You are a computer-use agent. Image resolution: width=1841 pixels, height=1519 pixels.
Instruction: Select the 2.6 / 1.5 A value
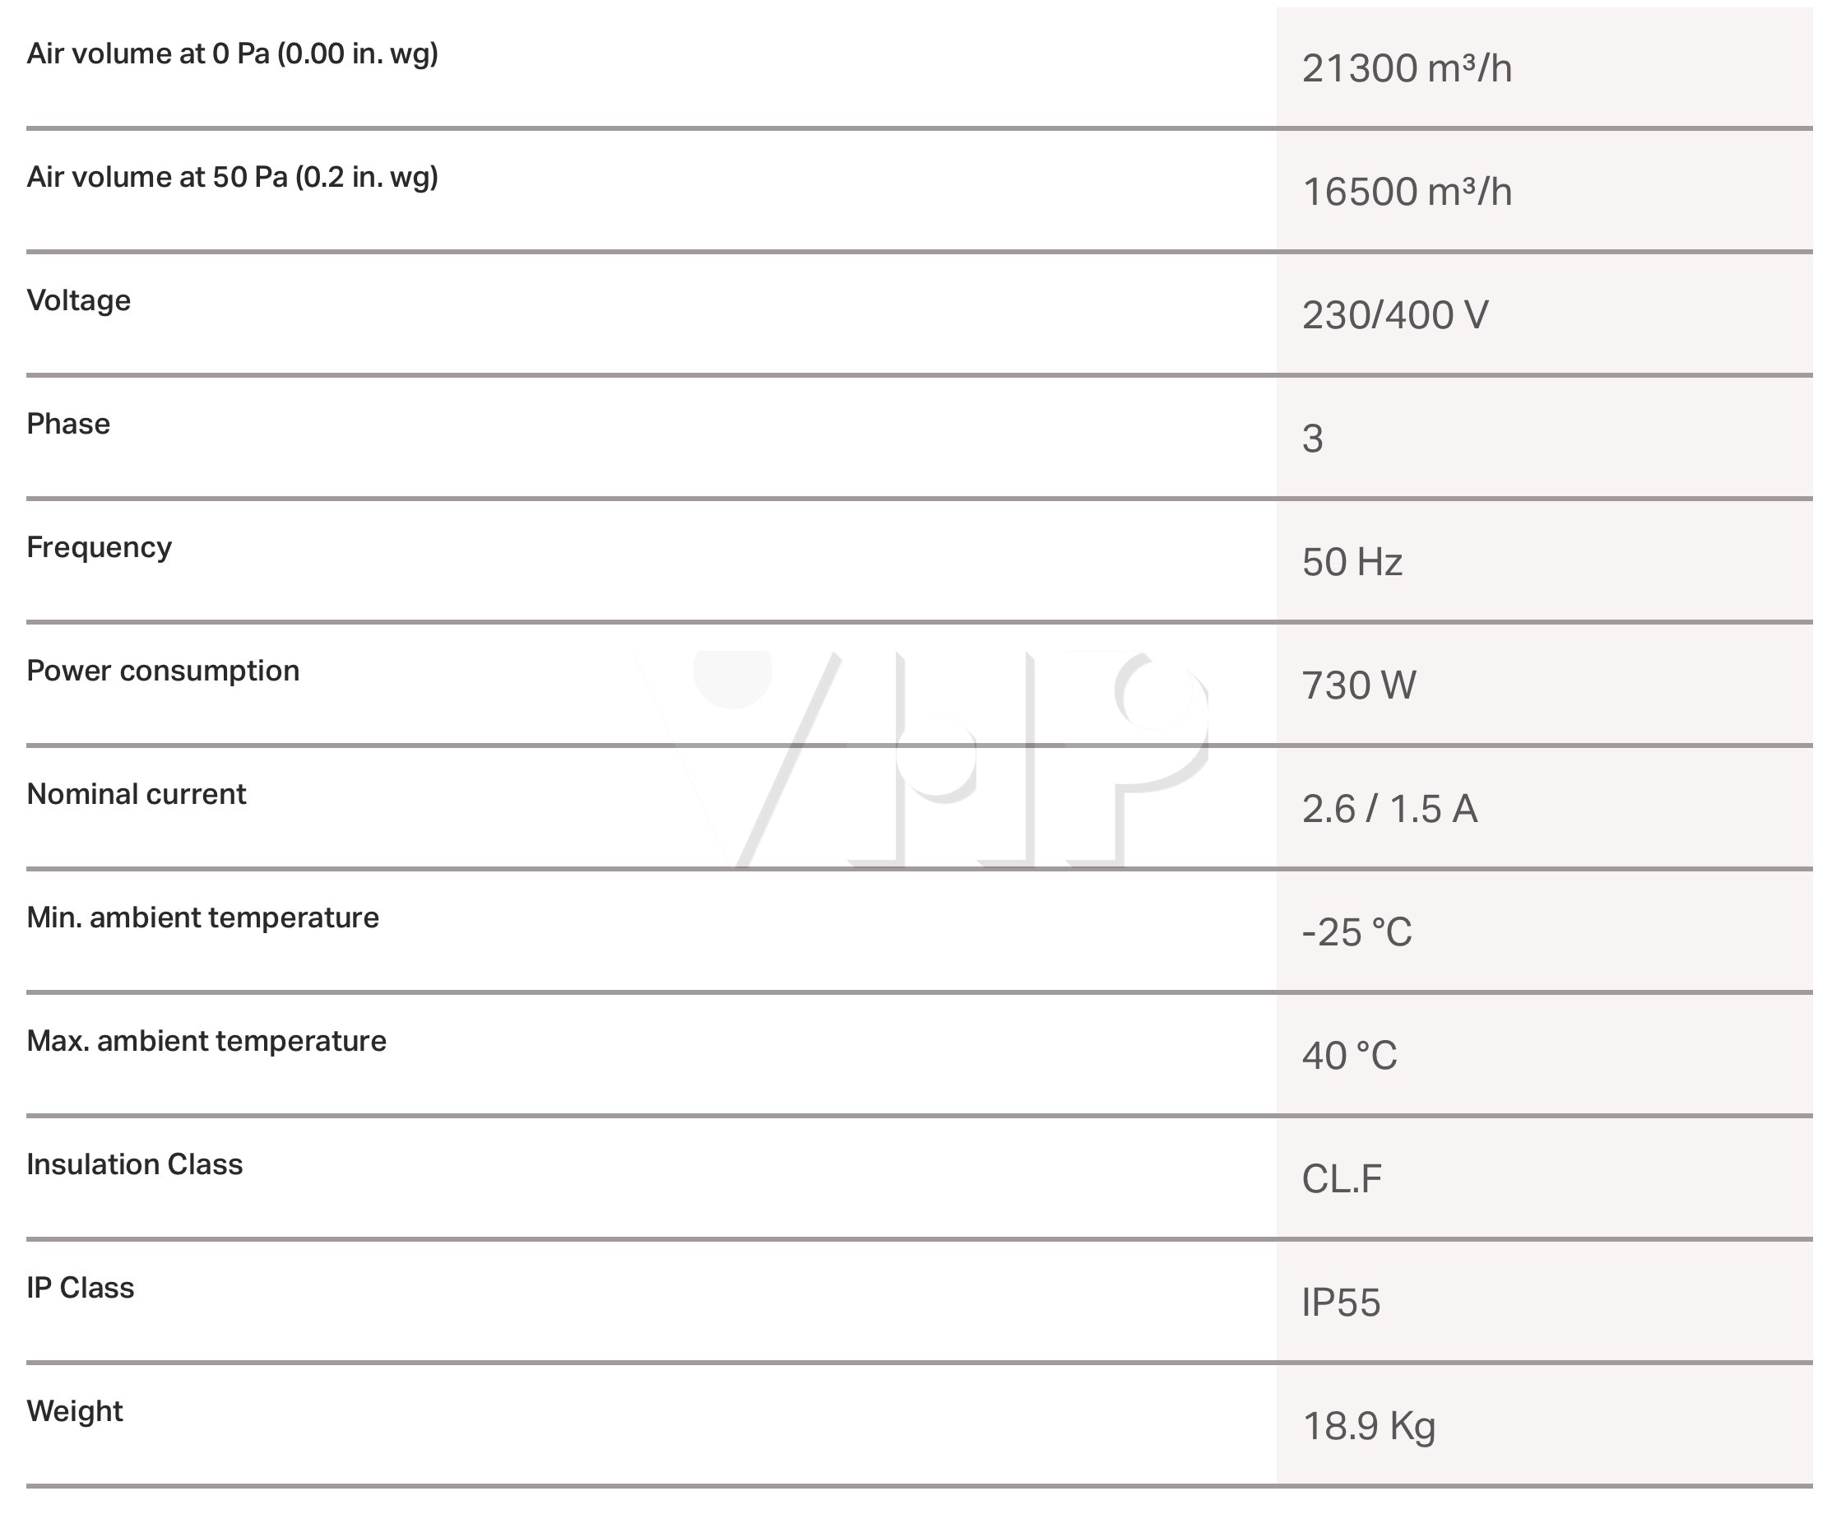click(1389, 809)
